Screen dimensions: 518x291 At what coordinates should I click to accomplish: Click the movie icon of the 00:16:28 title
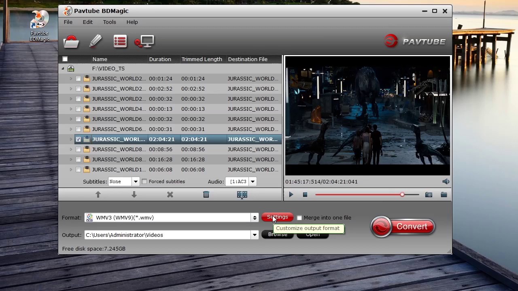87,160
